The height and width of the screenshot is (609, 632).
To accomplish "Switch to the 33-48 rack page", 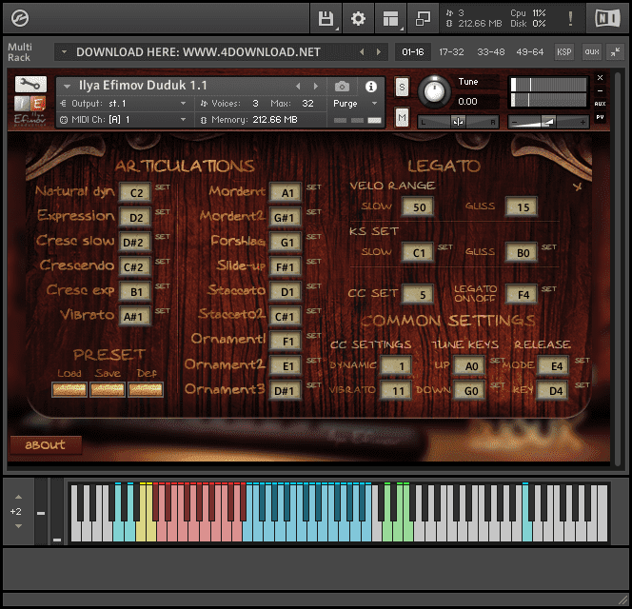I will pyautogui.click(x=490, y=52).
